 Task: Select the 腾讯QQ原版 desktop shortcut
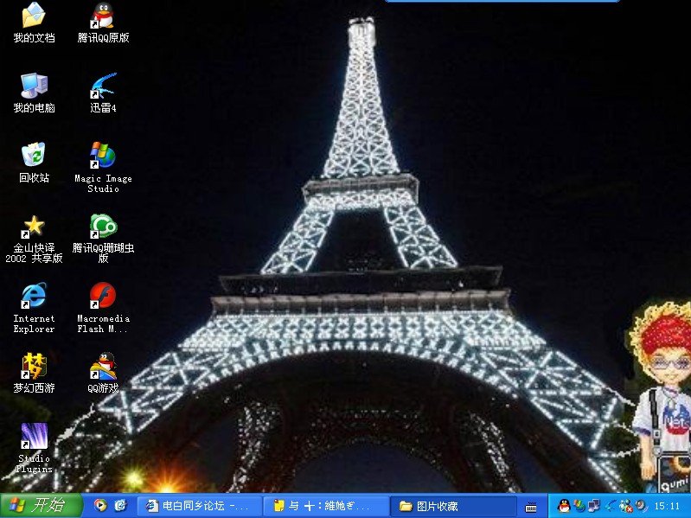point(103,16)
